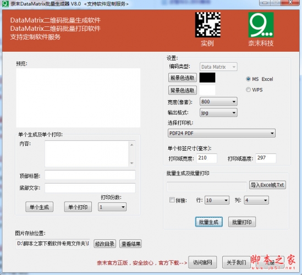Click the green 奈末科技 logo

pyautogui.click(x=261, y=25)
